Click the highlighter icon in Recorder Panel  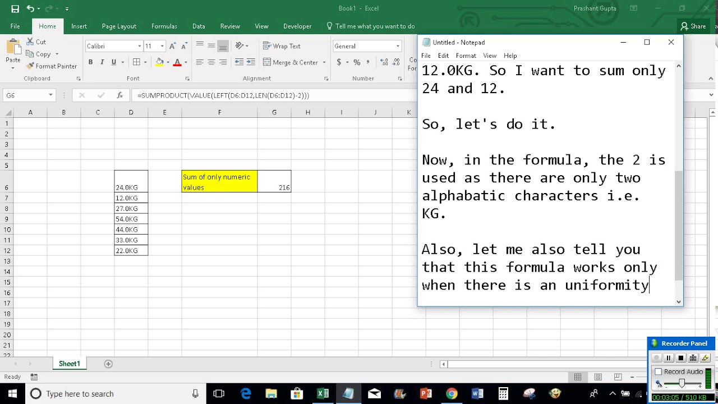point(705,358)
